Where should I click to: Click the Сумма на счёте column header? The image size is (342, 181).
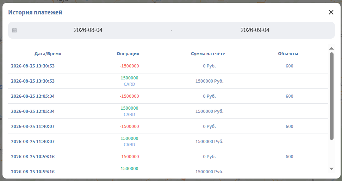[208, 53]
